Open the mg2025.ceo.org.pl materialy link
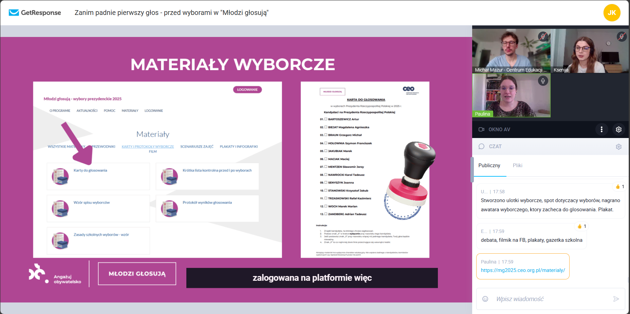The width and height of the screenshot is (630, 314). (523, 270)
